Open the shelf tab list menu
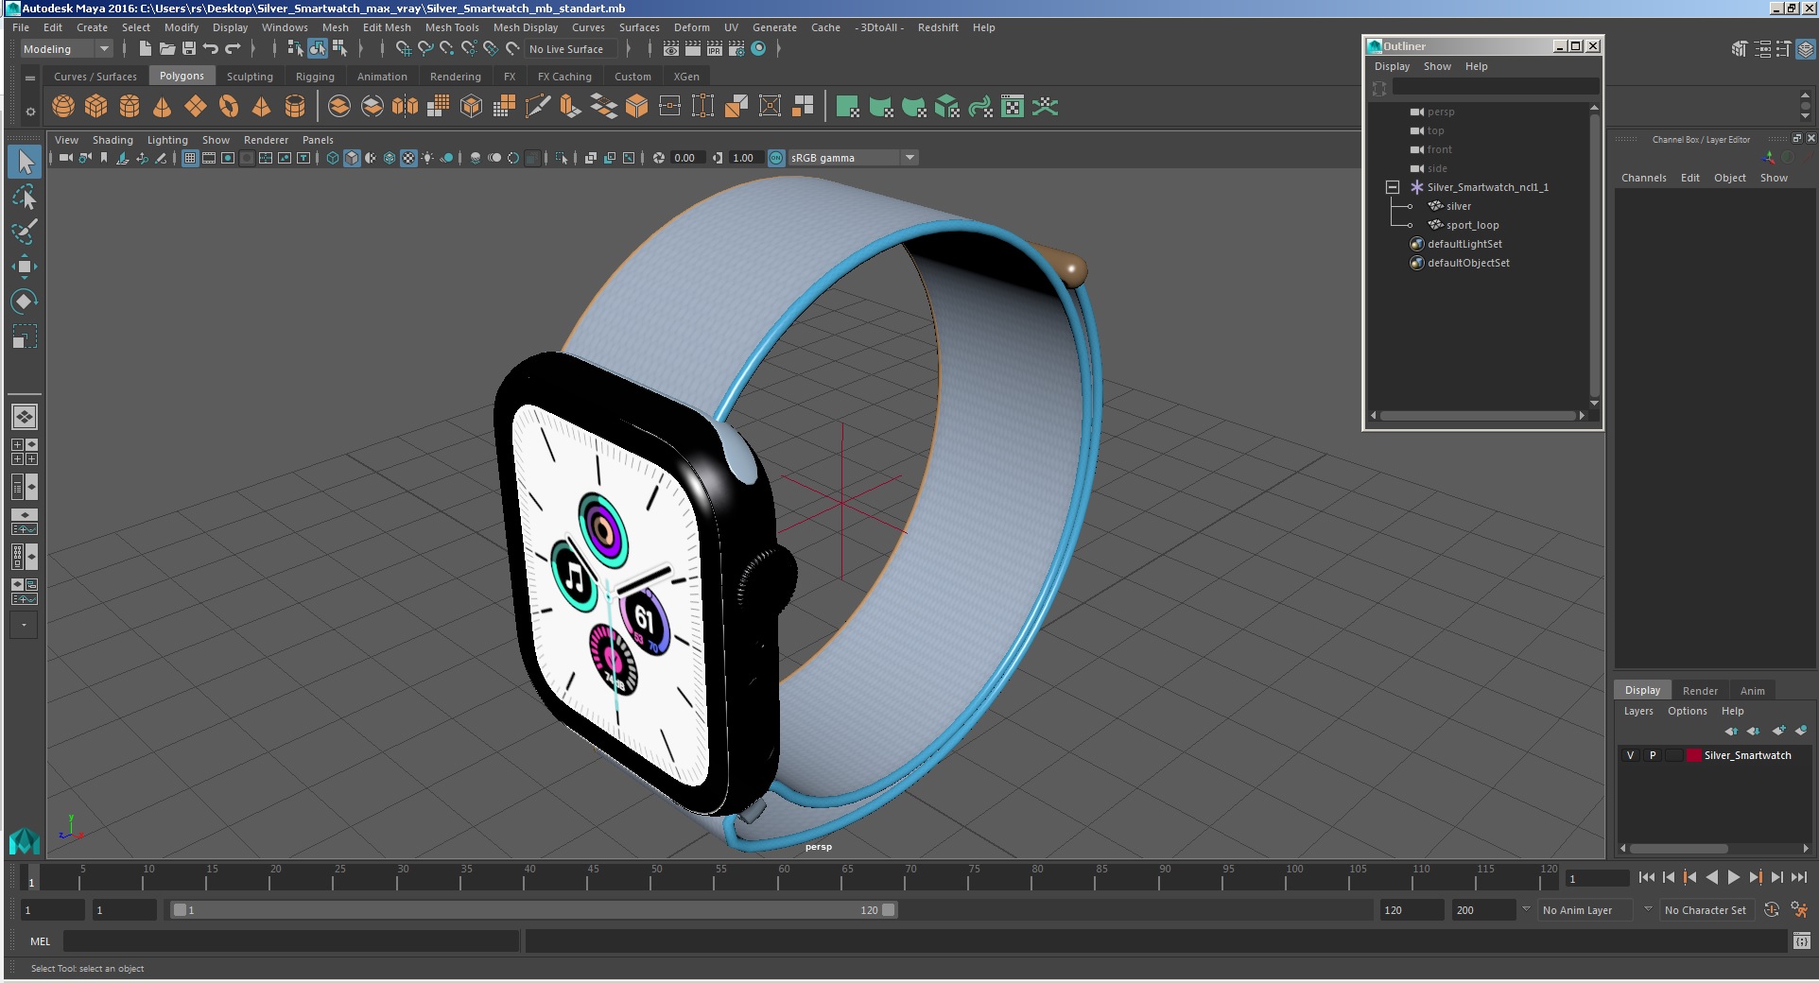The width and height of the screenshot is (1819, 983). 30,78
